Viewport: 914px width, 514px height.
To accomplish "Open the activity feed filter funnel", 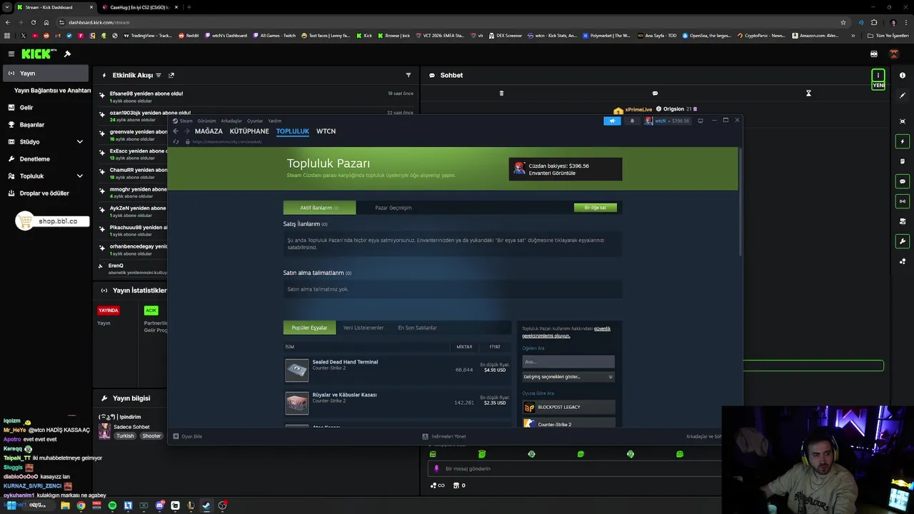I will [408, 75].
